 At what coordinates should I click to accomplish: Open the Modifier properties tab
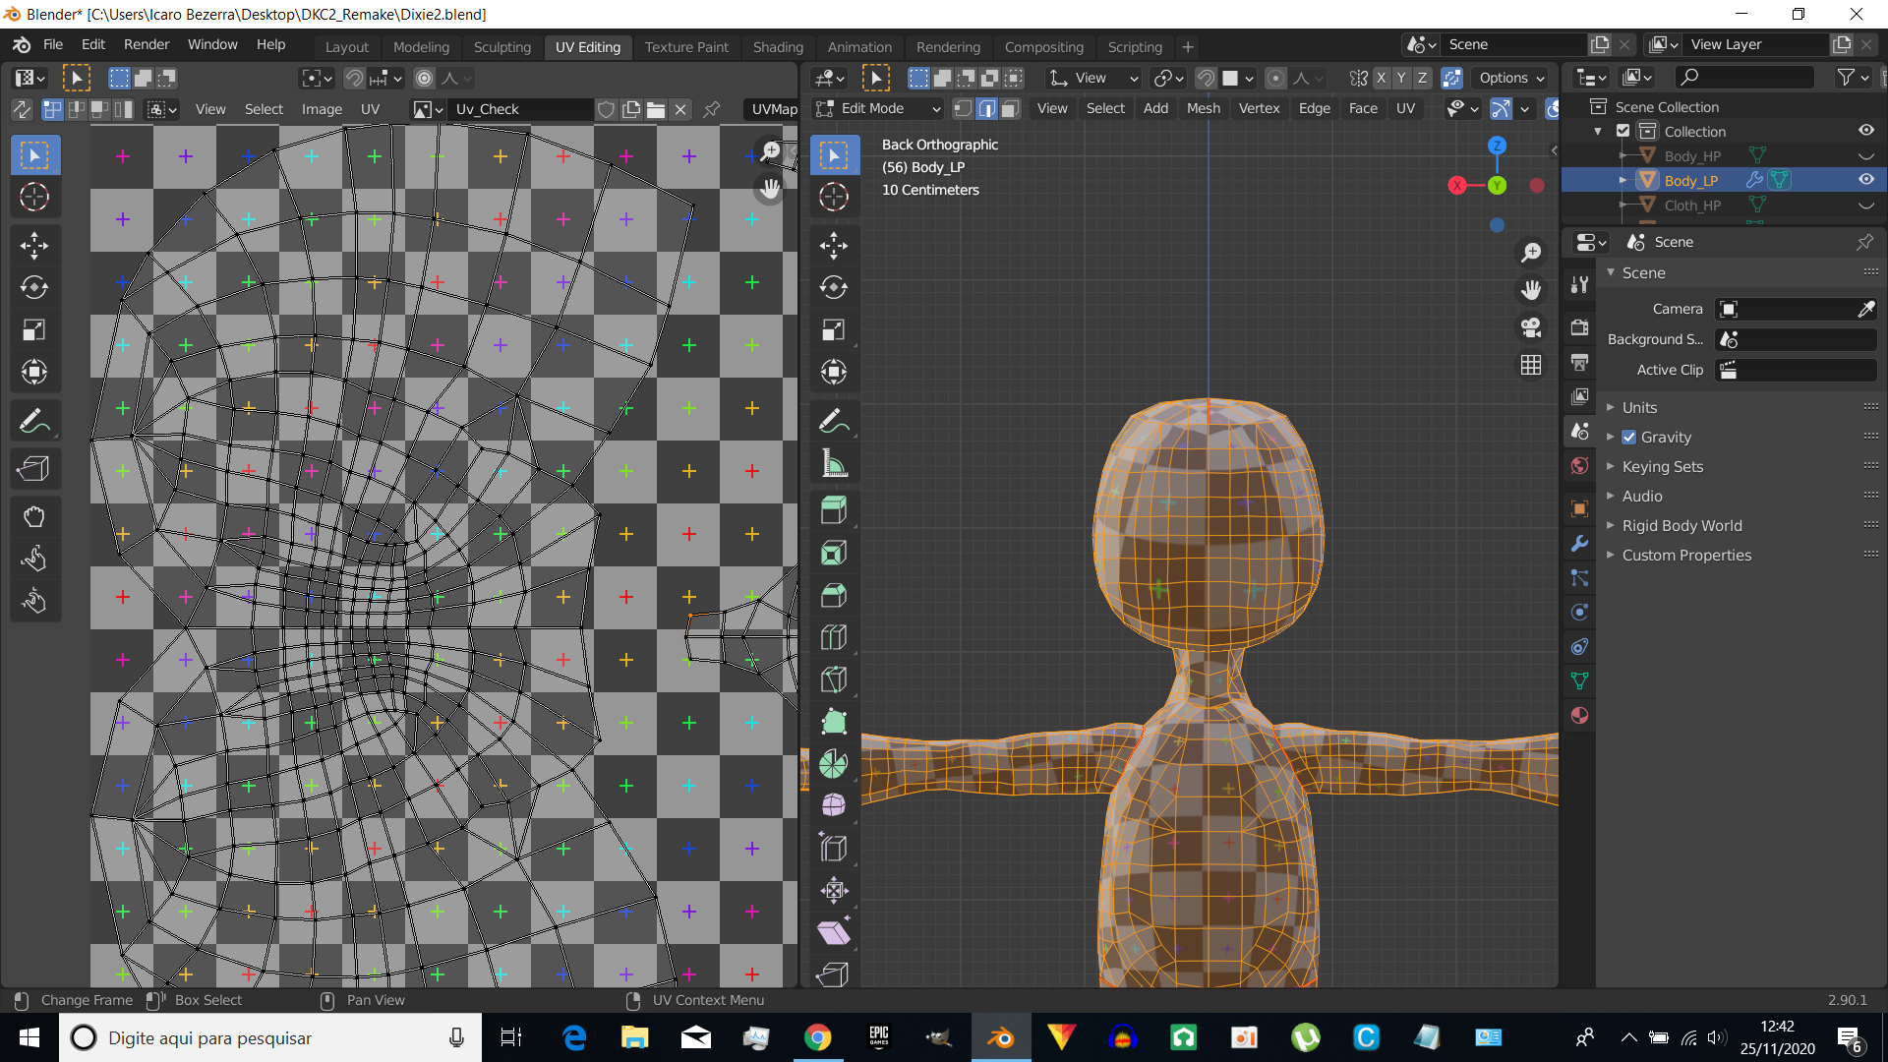1579,544
